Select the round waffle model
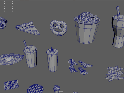This screenshot has width=124, height=93. tap(35, 89)
